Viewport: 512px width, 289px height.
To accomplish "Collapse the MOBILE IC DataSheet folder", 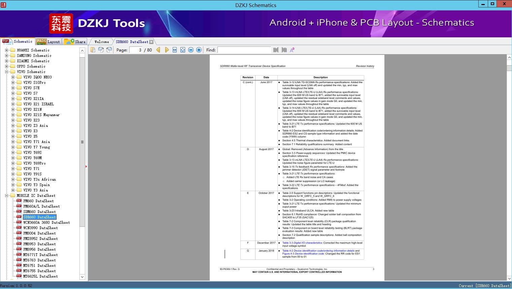I will [x=6, y=195].
